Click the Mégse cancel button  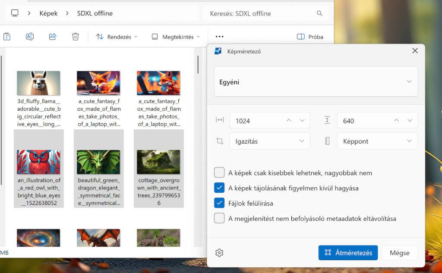[x=399, y=253]
